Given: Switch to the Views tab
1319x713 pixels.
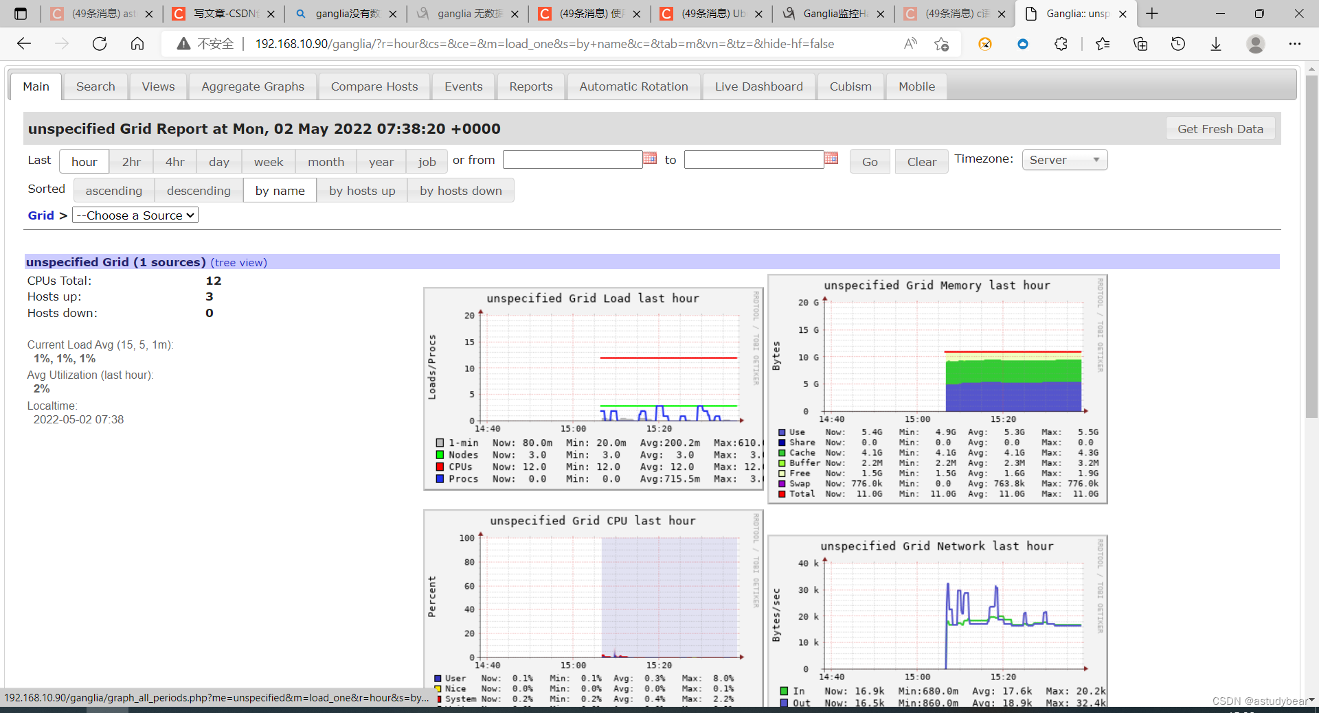Looking at the screenshot, I should [158, 86].
